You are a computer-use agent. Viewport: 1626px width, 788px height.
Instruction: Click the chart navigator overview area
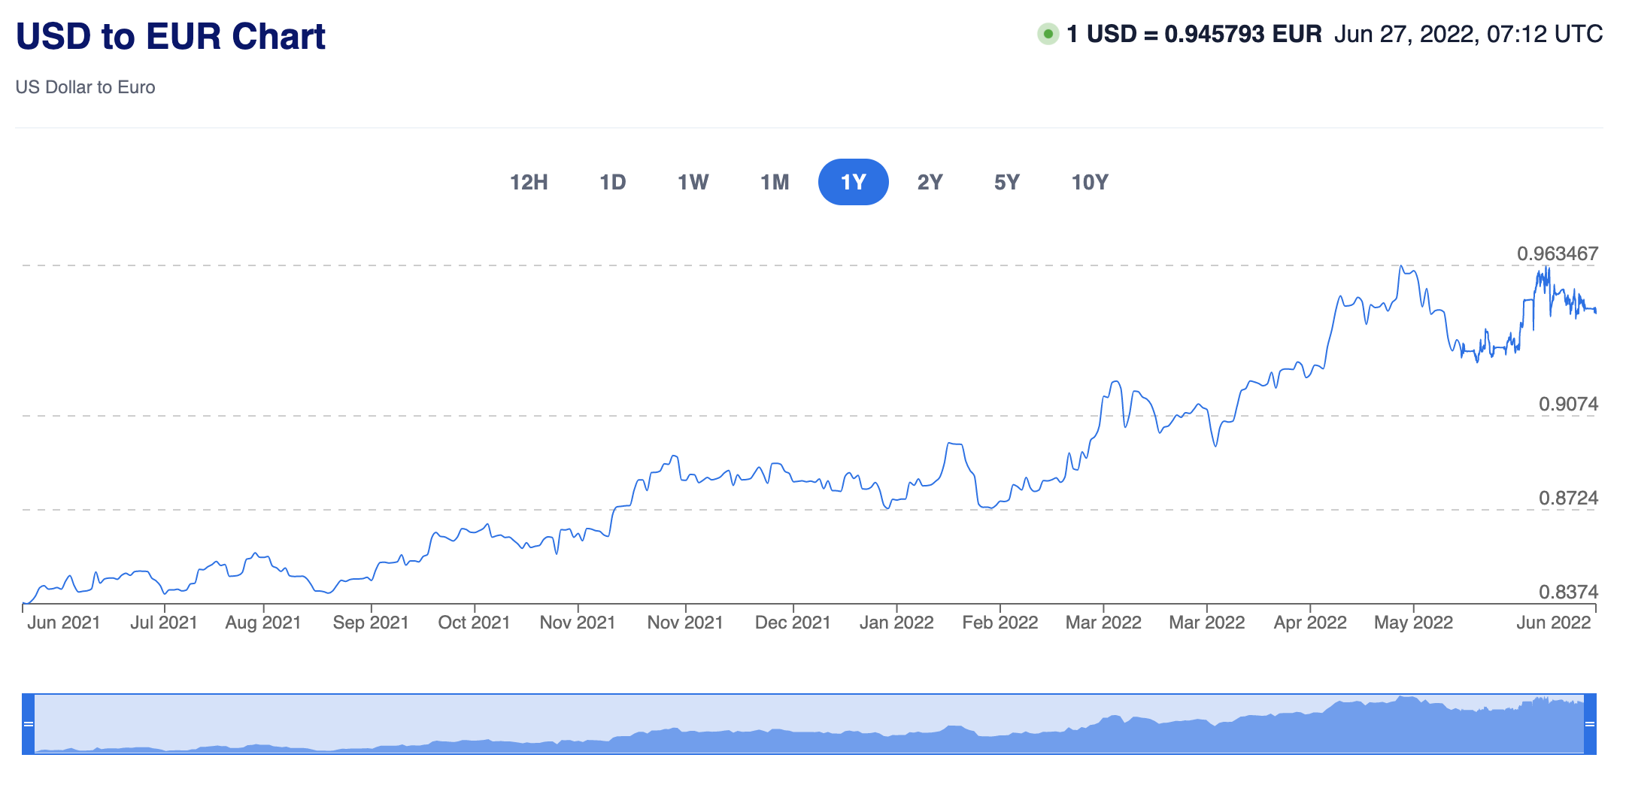coord(809,724)
